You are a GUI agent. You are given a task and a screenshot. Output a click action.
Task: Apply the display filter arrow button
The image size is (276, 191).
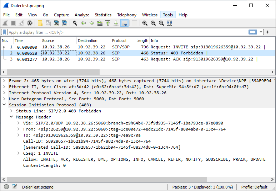point(253,32)
